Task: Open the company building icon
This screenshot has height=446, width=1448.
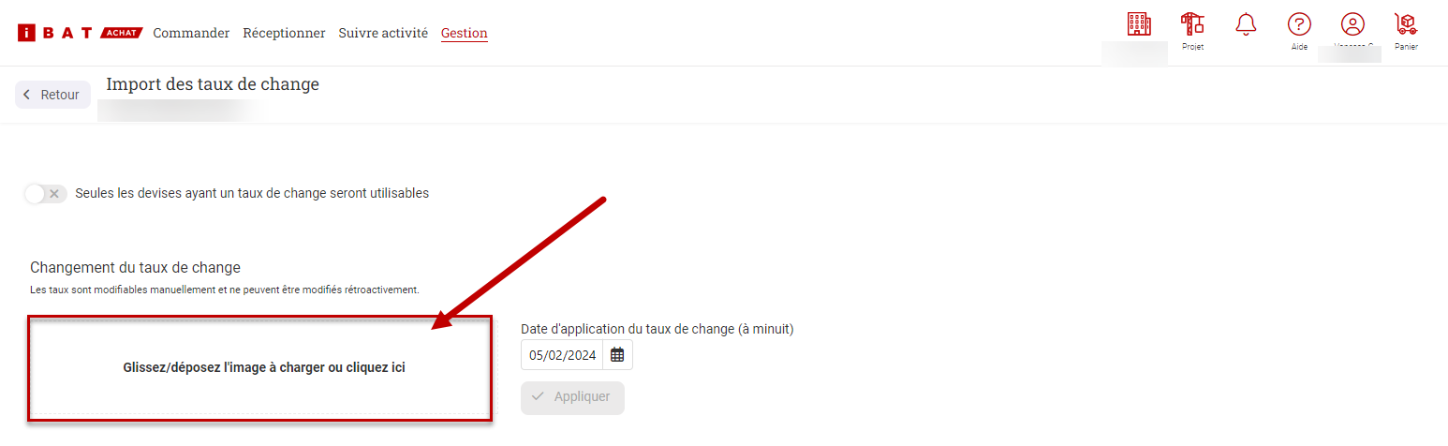Action: [1138, 24]
